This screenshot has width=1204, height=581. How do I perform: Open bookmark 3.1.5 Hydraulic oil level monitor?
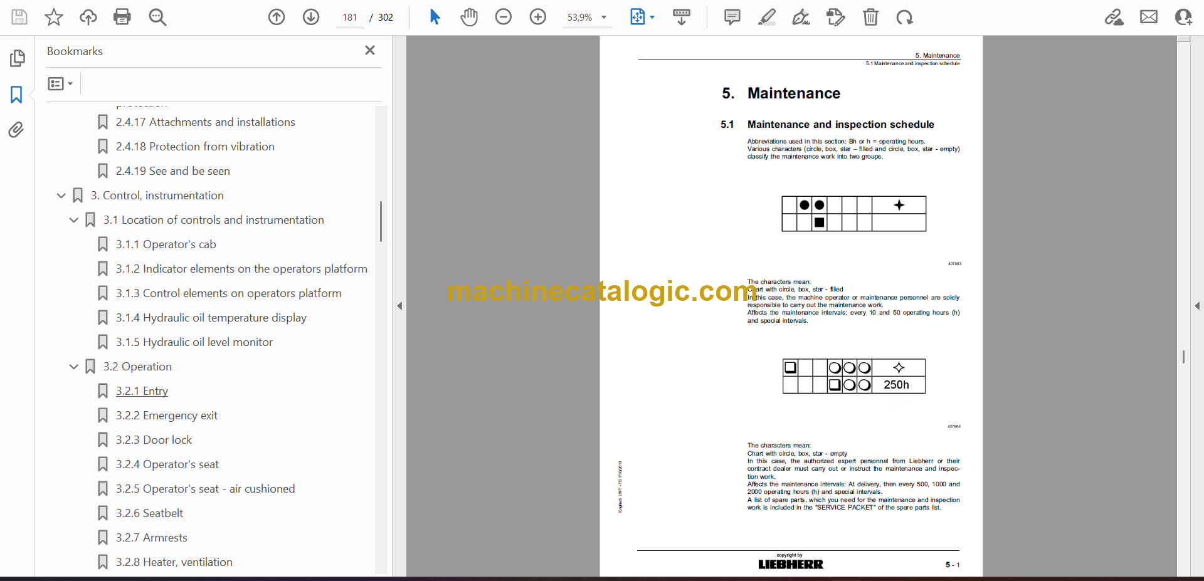194,342
